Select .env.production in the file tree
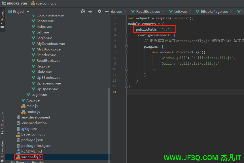This screenshot has height=163, width=244. (34, 123)
